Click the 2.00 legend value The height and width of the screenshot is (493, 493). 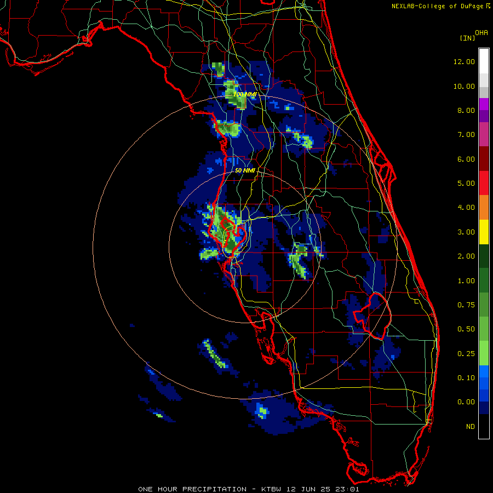click(x=466, y=256)
